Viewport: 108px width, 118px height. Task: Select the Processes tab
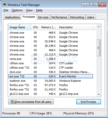pos(29,17)
